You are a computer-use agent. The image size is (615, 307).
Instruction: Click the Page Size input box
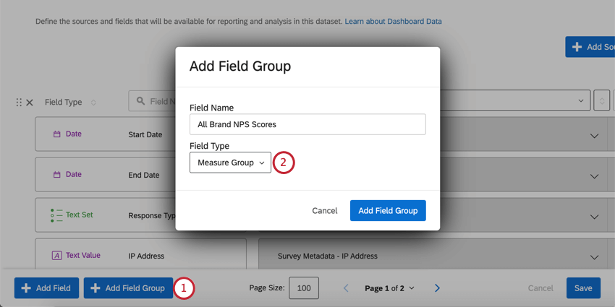coord(304,288)
